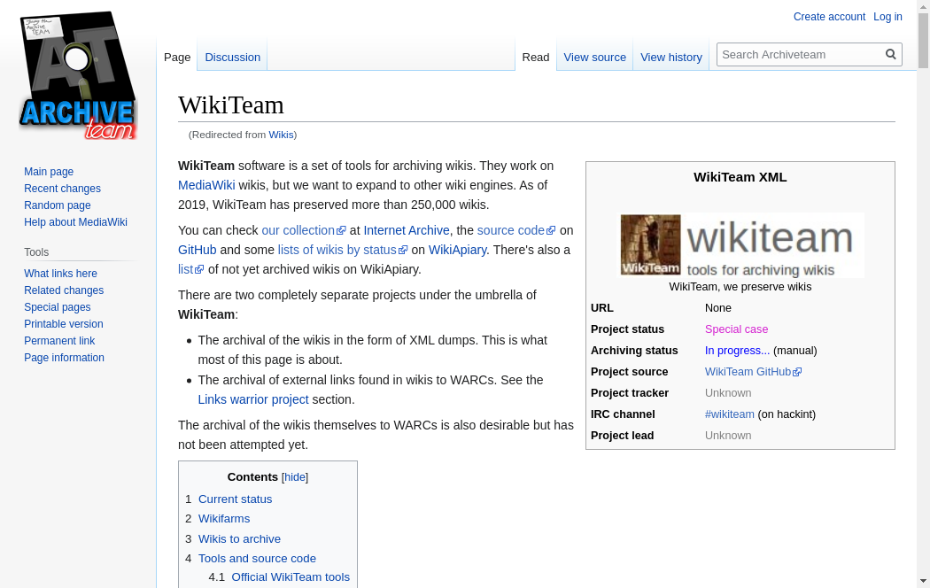
Task: Open the #wikiteam IRC channel link
Action: (729, 414)
